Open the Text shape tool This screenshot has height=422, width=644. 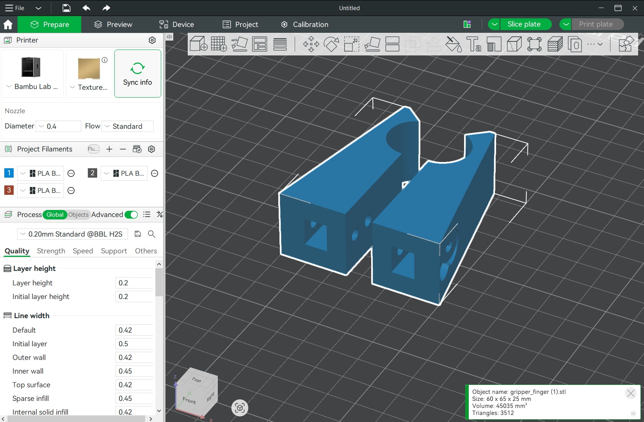(x=473, y=44)
